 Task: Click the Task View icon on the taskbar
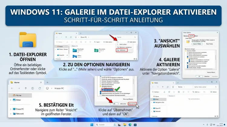pos(120,125)
